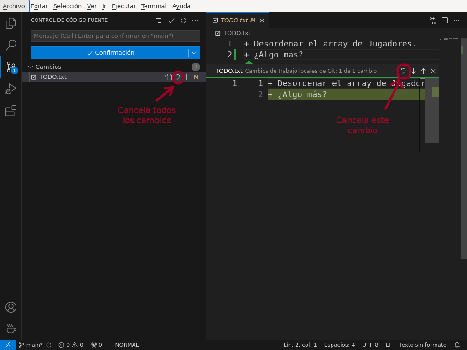Open Terminal menu
The width and height of the screenshot is (467, 350).
click(154, 6)
